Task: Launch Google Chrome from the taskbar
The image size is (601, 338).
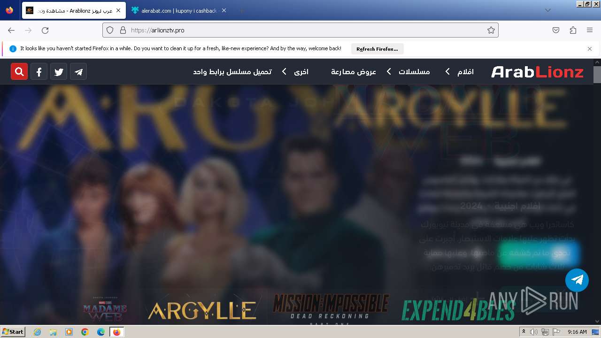Action: pos(85,332)
